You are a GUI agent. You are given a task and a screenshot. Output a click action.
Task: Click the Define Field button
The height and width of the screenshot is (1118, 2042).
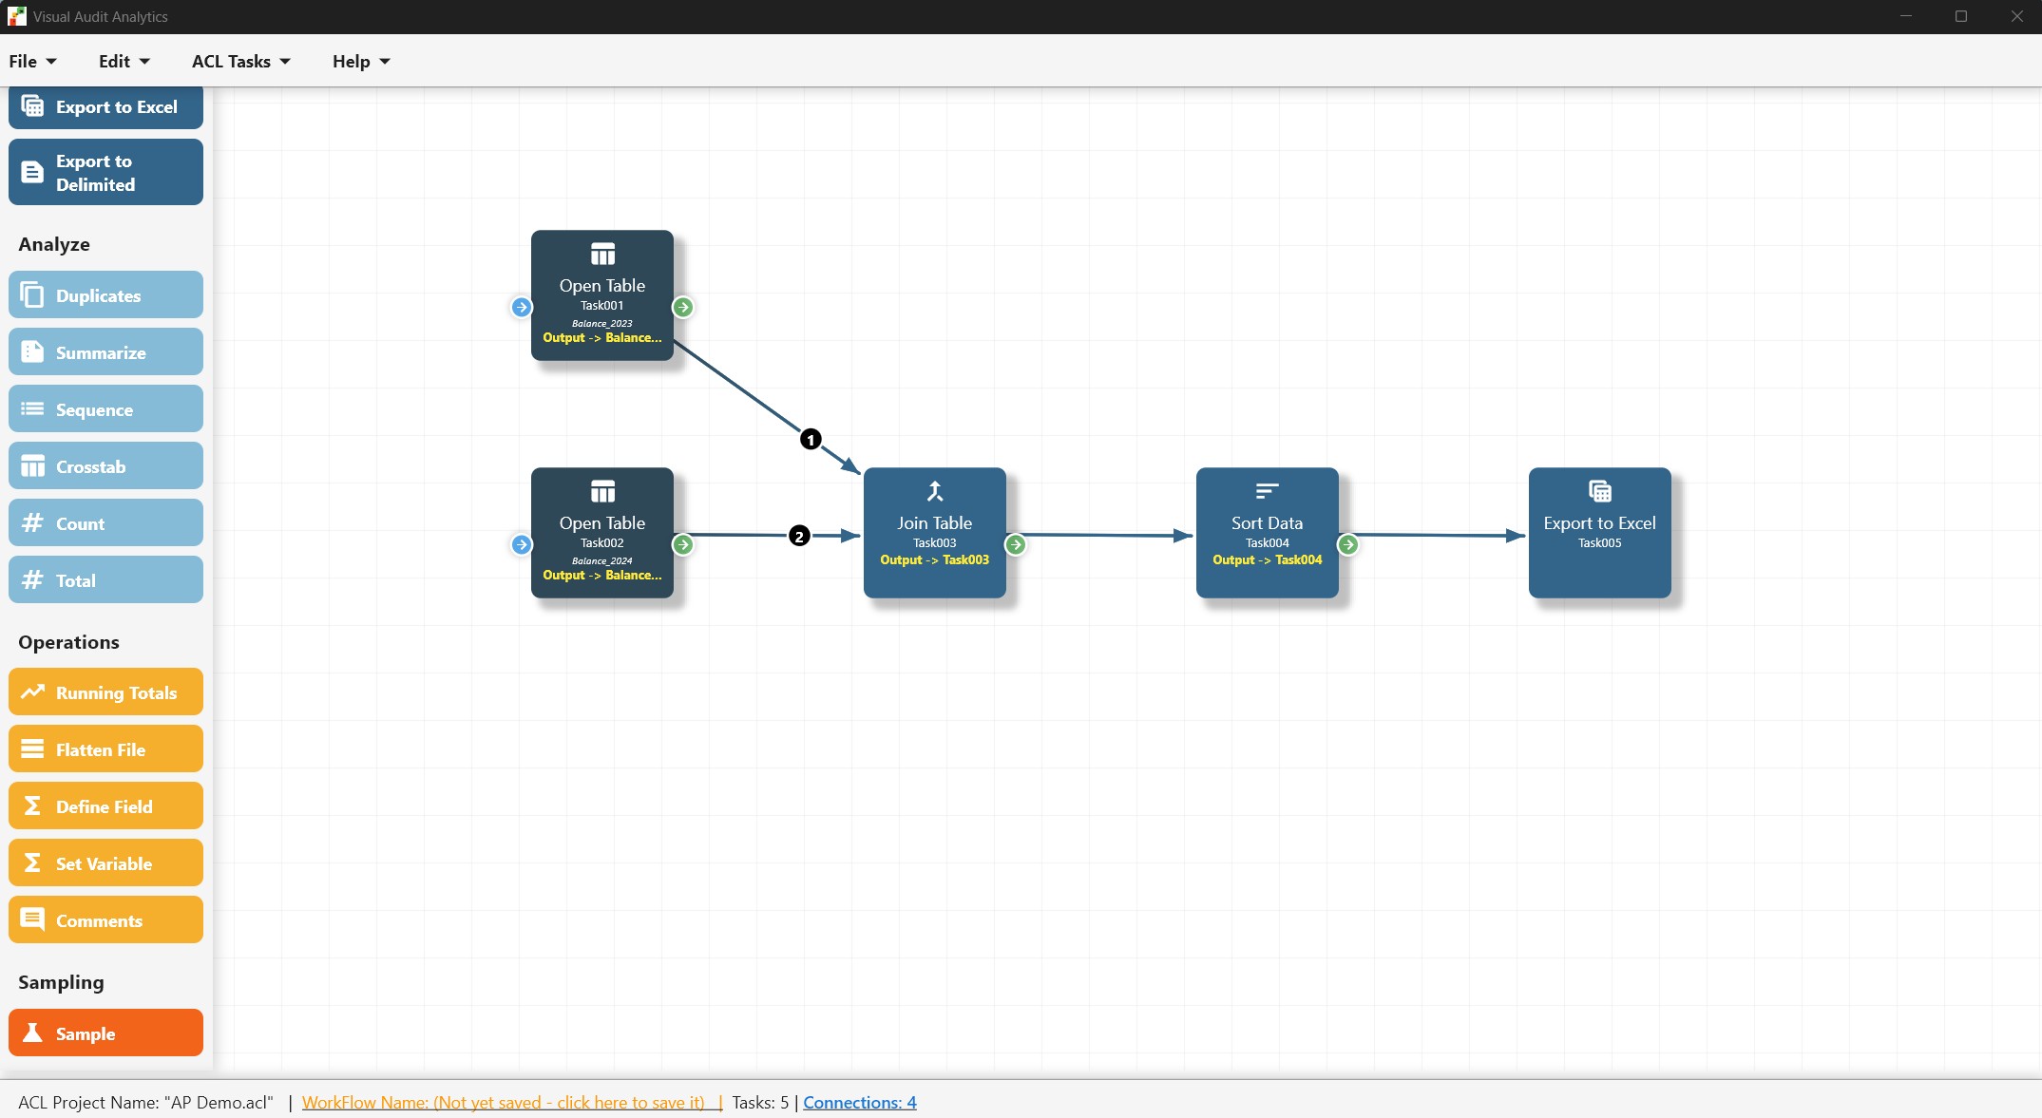(x=105, y=806)
